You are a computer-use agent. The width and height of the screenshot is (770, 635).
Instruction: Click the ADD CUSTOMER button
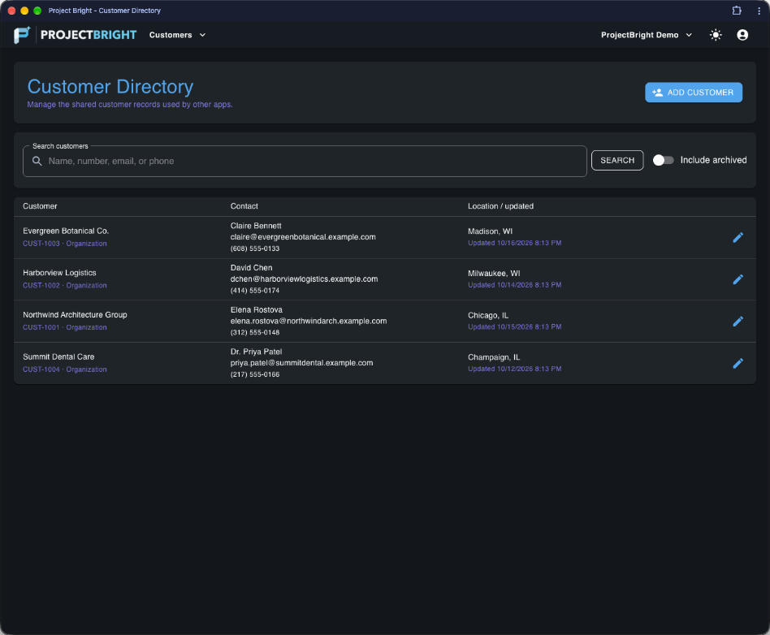pos(694,93)
